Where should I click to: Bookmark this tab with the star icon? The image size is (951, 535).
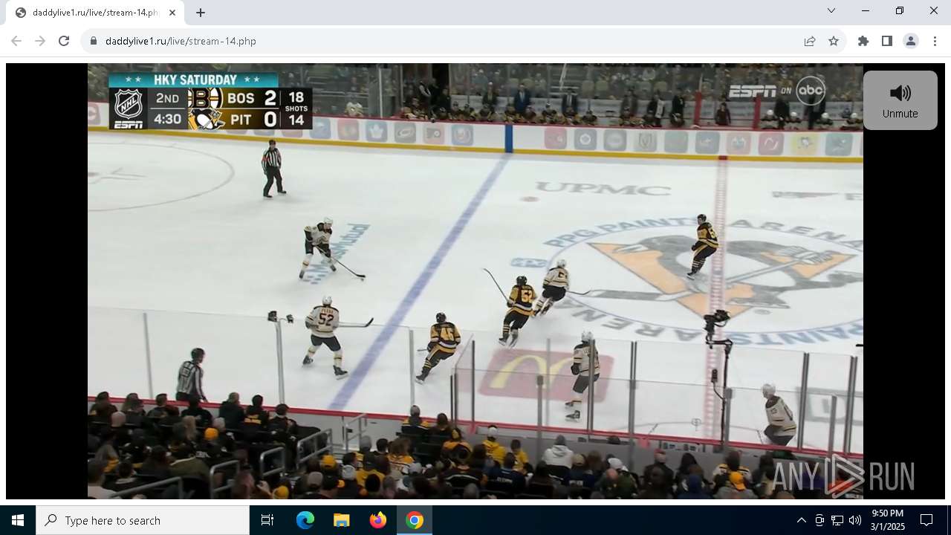pos(834,41)
